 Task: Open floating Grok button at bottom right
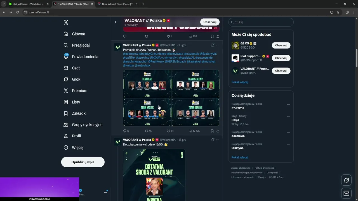click(x=346, y=180)
